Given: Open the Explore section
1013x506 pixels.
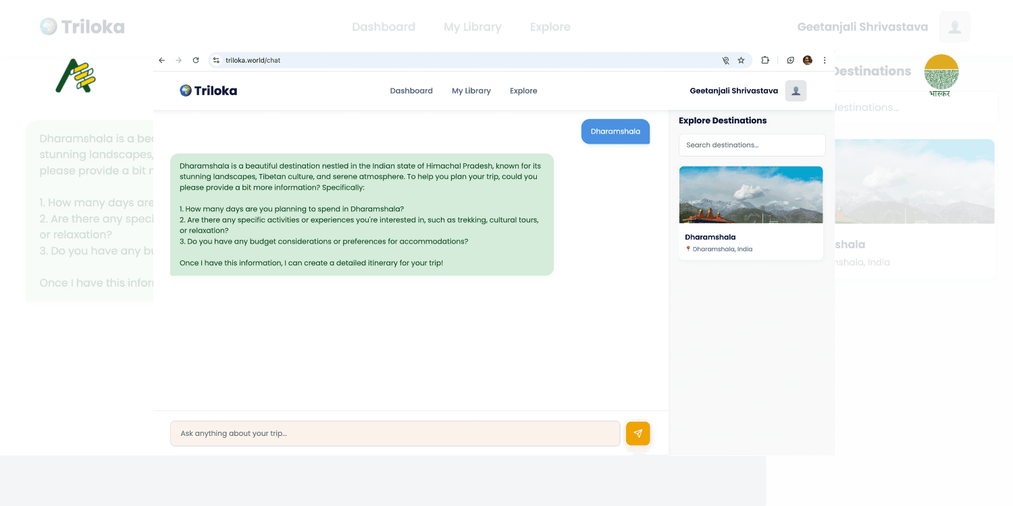Looking at the screenshot, I should point(523,90).
